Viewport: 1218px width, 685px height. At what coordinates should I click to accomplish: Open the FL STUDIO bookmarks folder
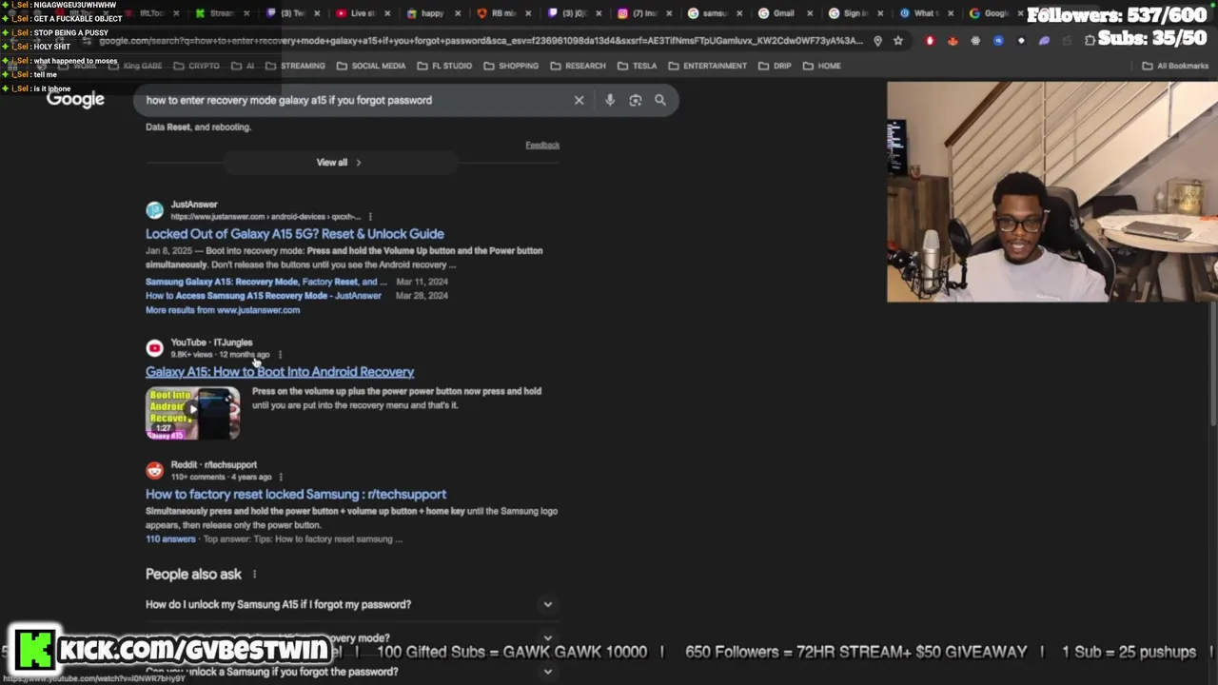(x=443, y=66)
